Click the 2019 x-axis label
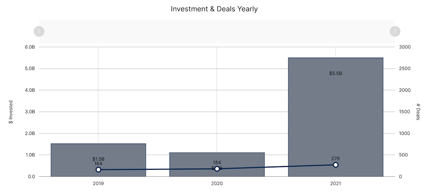Screen dimensions: 430x196 coord(98,184)
